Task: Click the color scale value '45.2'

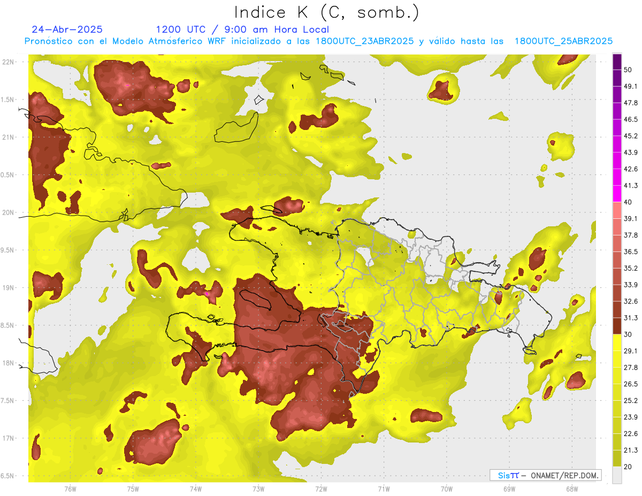Action: (631, 136)
